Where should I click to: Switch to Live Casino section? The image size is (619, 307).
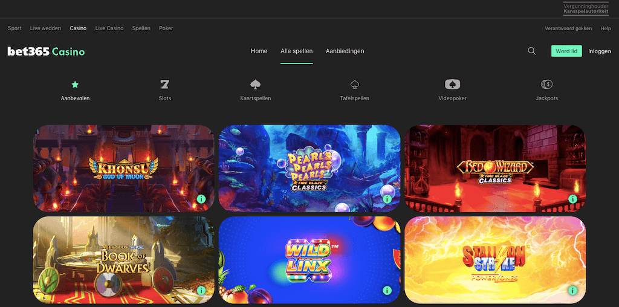(x=109, y=28)
